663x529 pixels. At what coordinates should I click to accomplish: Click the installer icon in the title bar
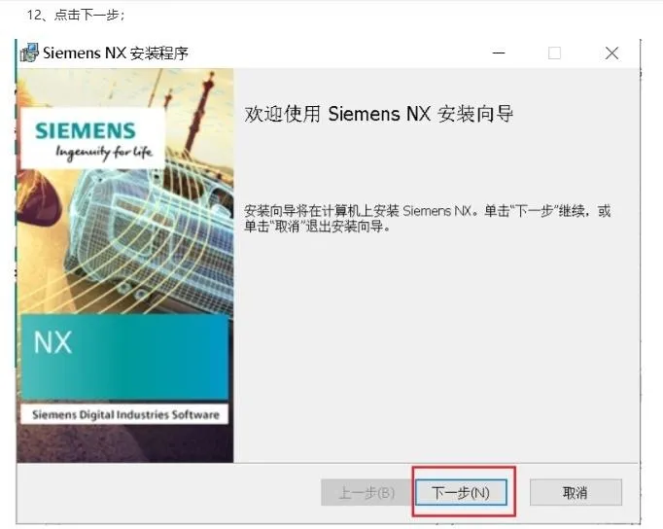click(29, 53)
